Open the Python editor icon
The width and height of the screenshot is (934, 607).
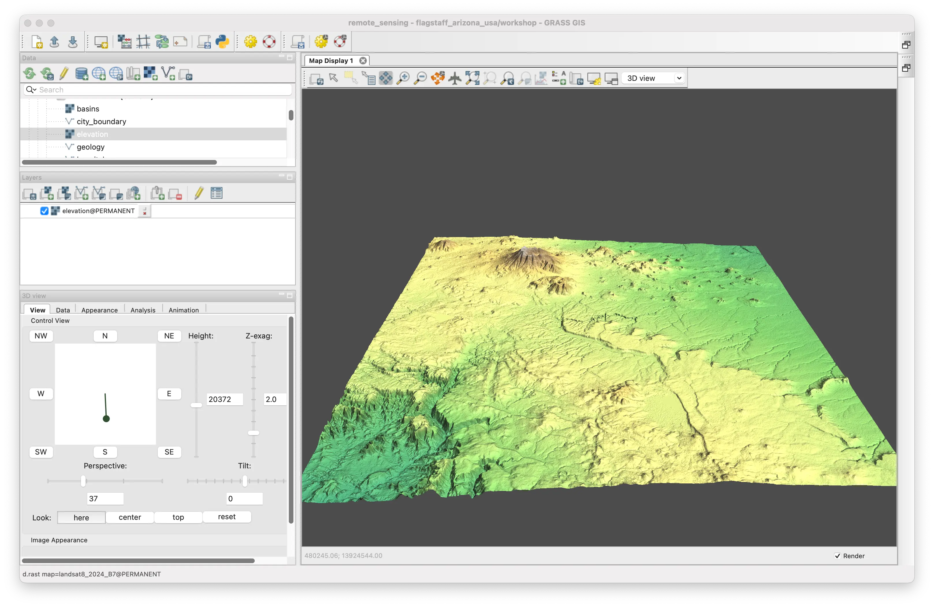point(222,42)
